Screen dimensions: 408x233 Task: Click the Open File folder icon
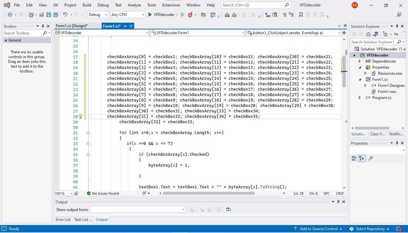tap(42, 15)
